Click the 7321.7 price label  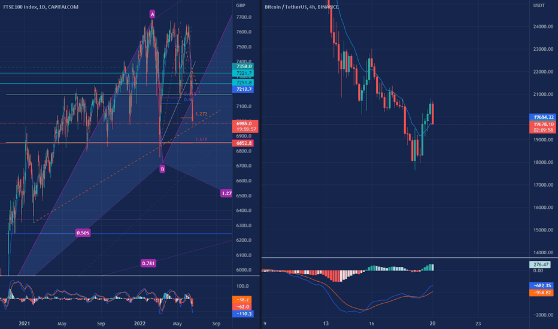(242, 73)
